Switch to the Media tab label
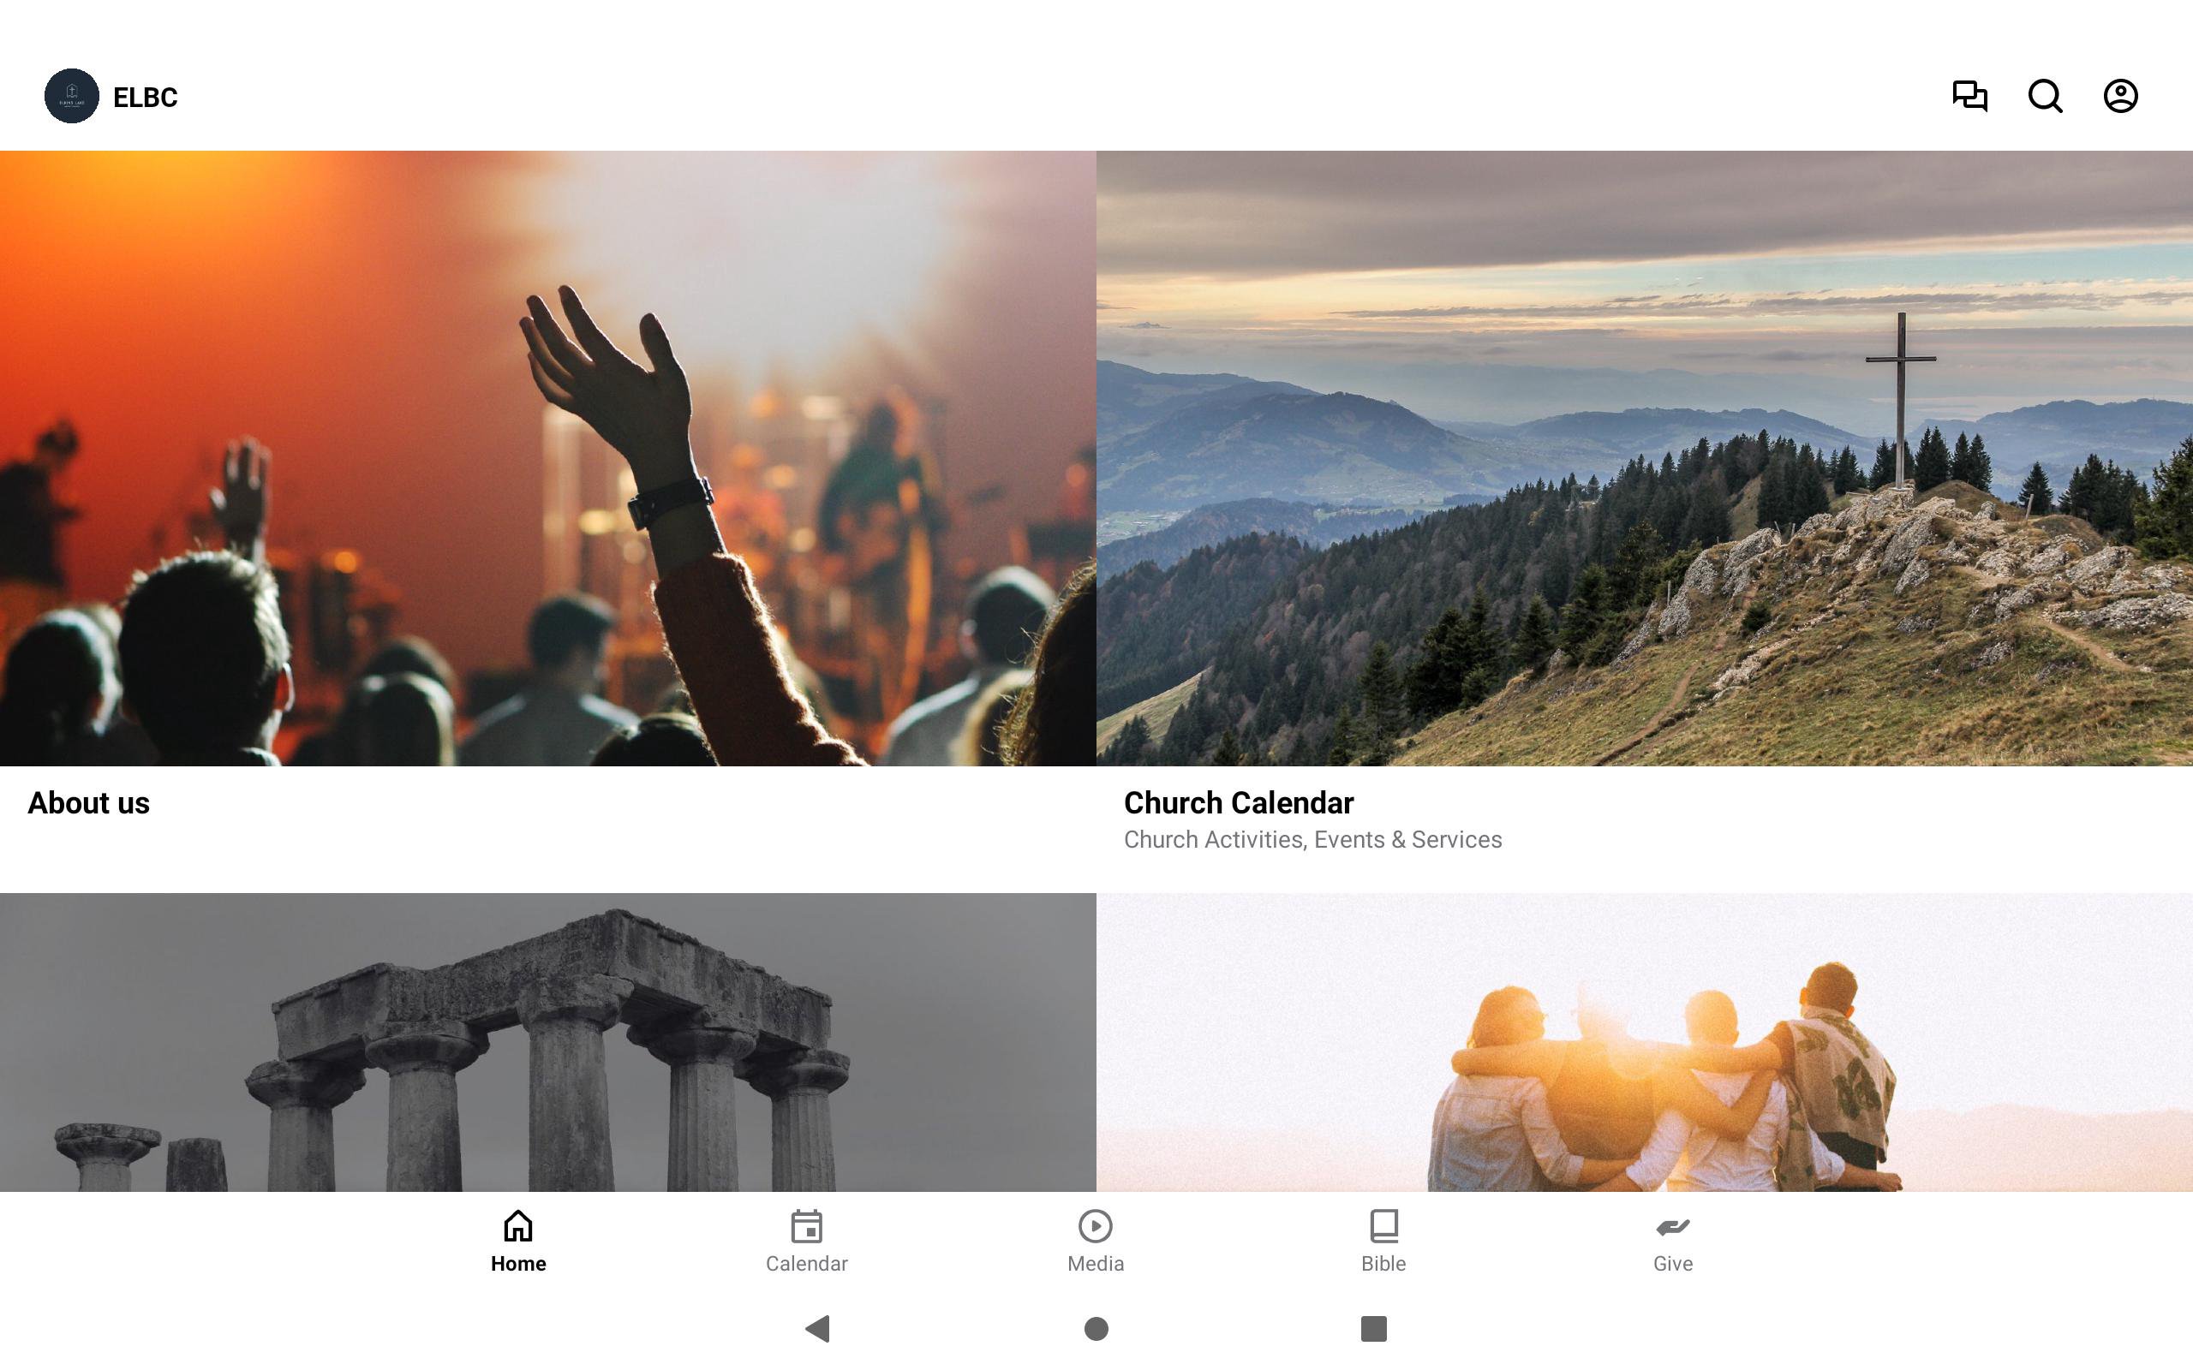This screenshot has width=2193, height=1370. pyautogui.click(x=1096, y=1263)
